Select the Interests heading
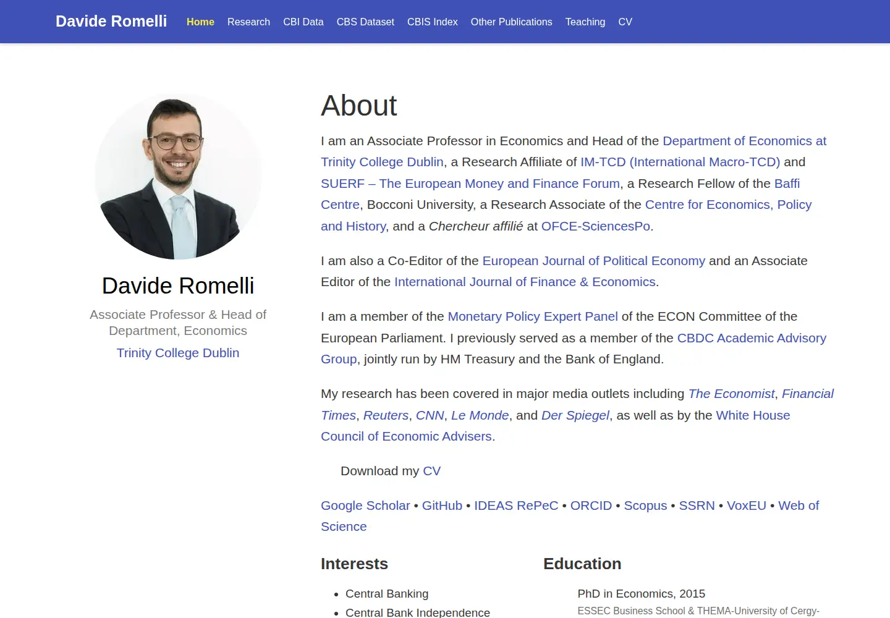The width and height of the screenshot is (890, 618). coord(354,564)
